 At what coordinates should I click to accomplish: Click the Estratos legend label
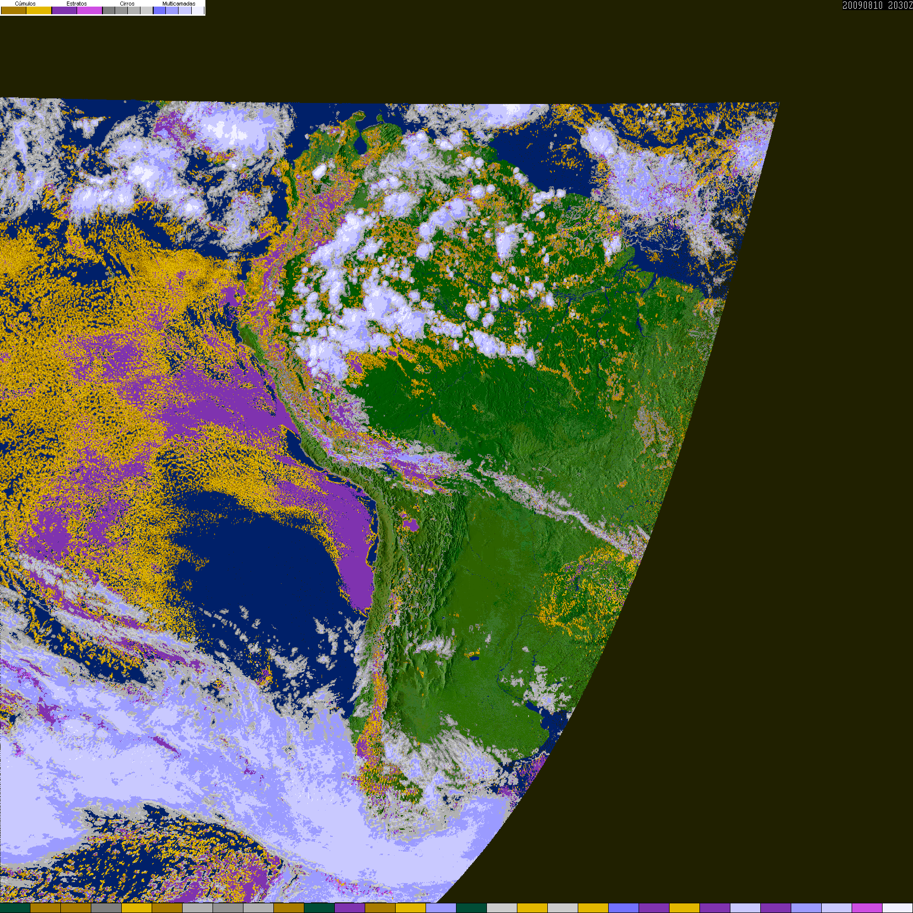77,4
